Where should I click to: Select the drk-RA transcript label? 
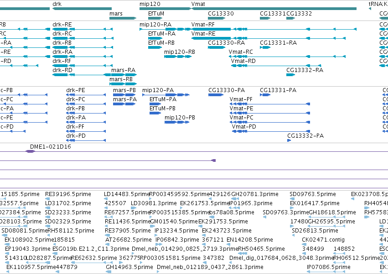(x=62, y=52)
